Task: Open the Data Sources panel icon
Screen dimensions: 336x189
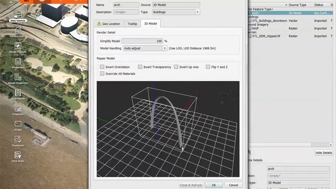Action: click(18, 15)
